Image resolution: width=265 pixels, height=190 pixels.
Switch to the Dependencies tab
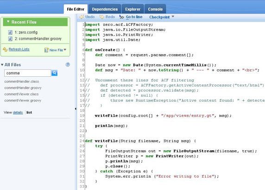(105, 9)
